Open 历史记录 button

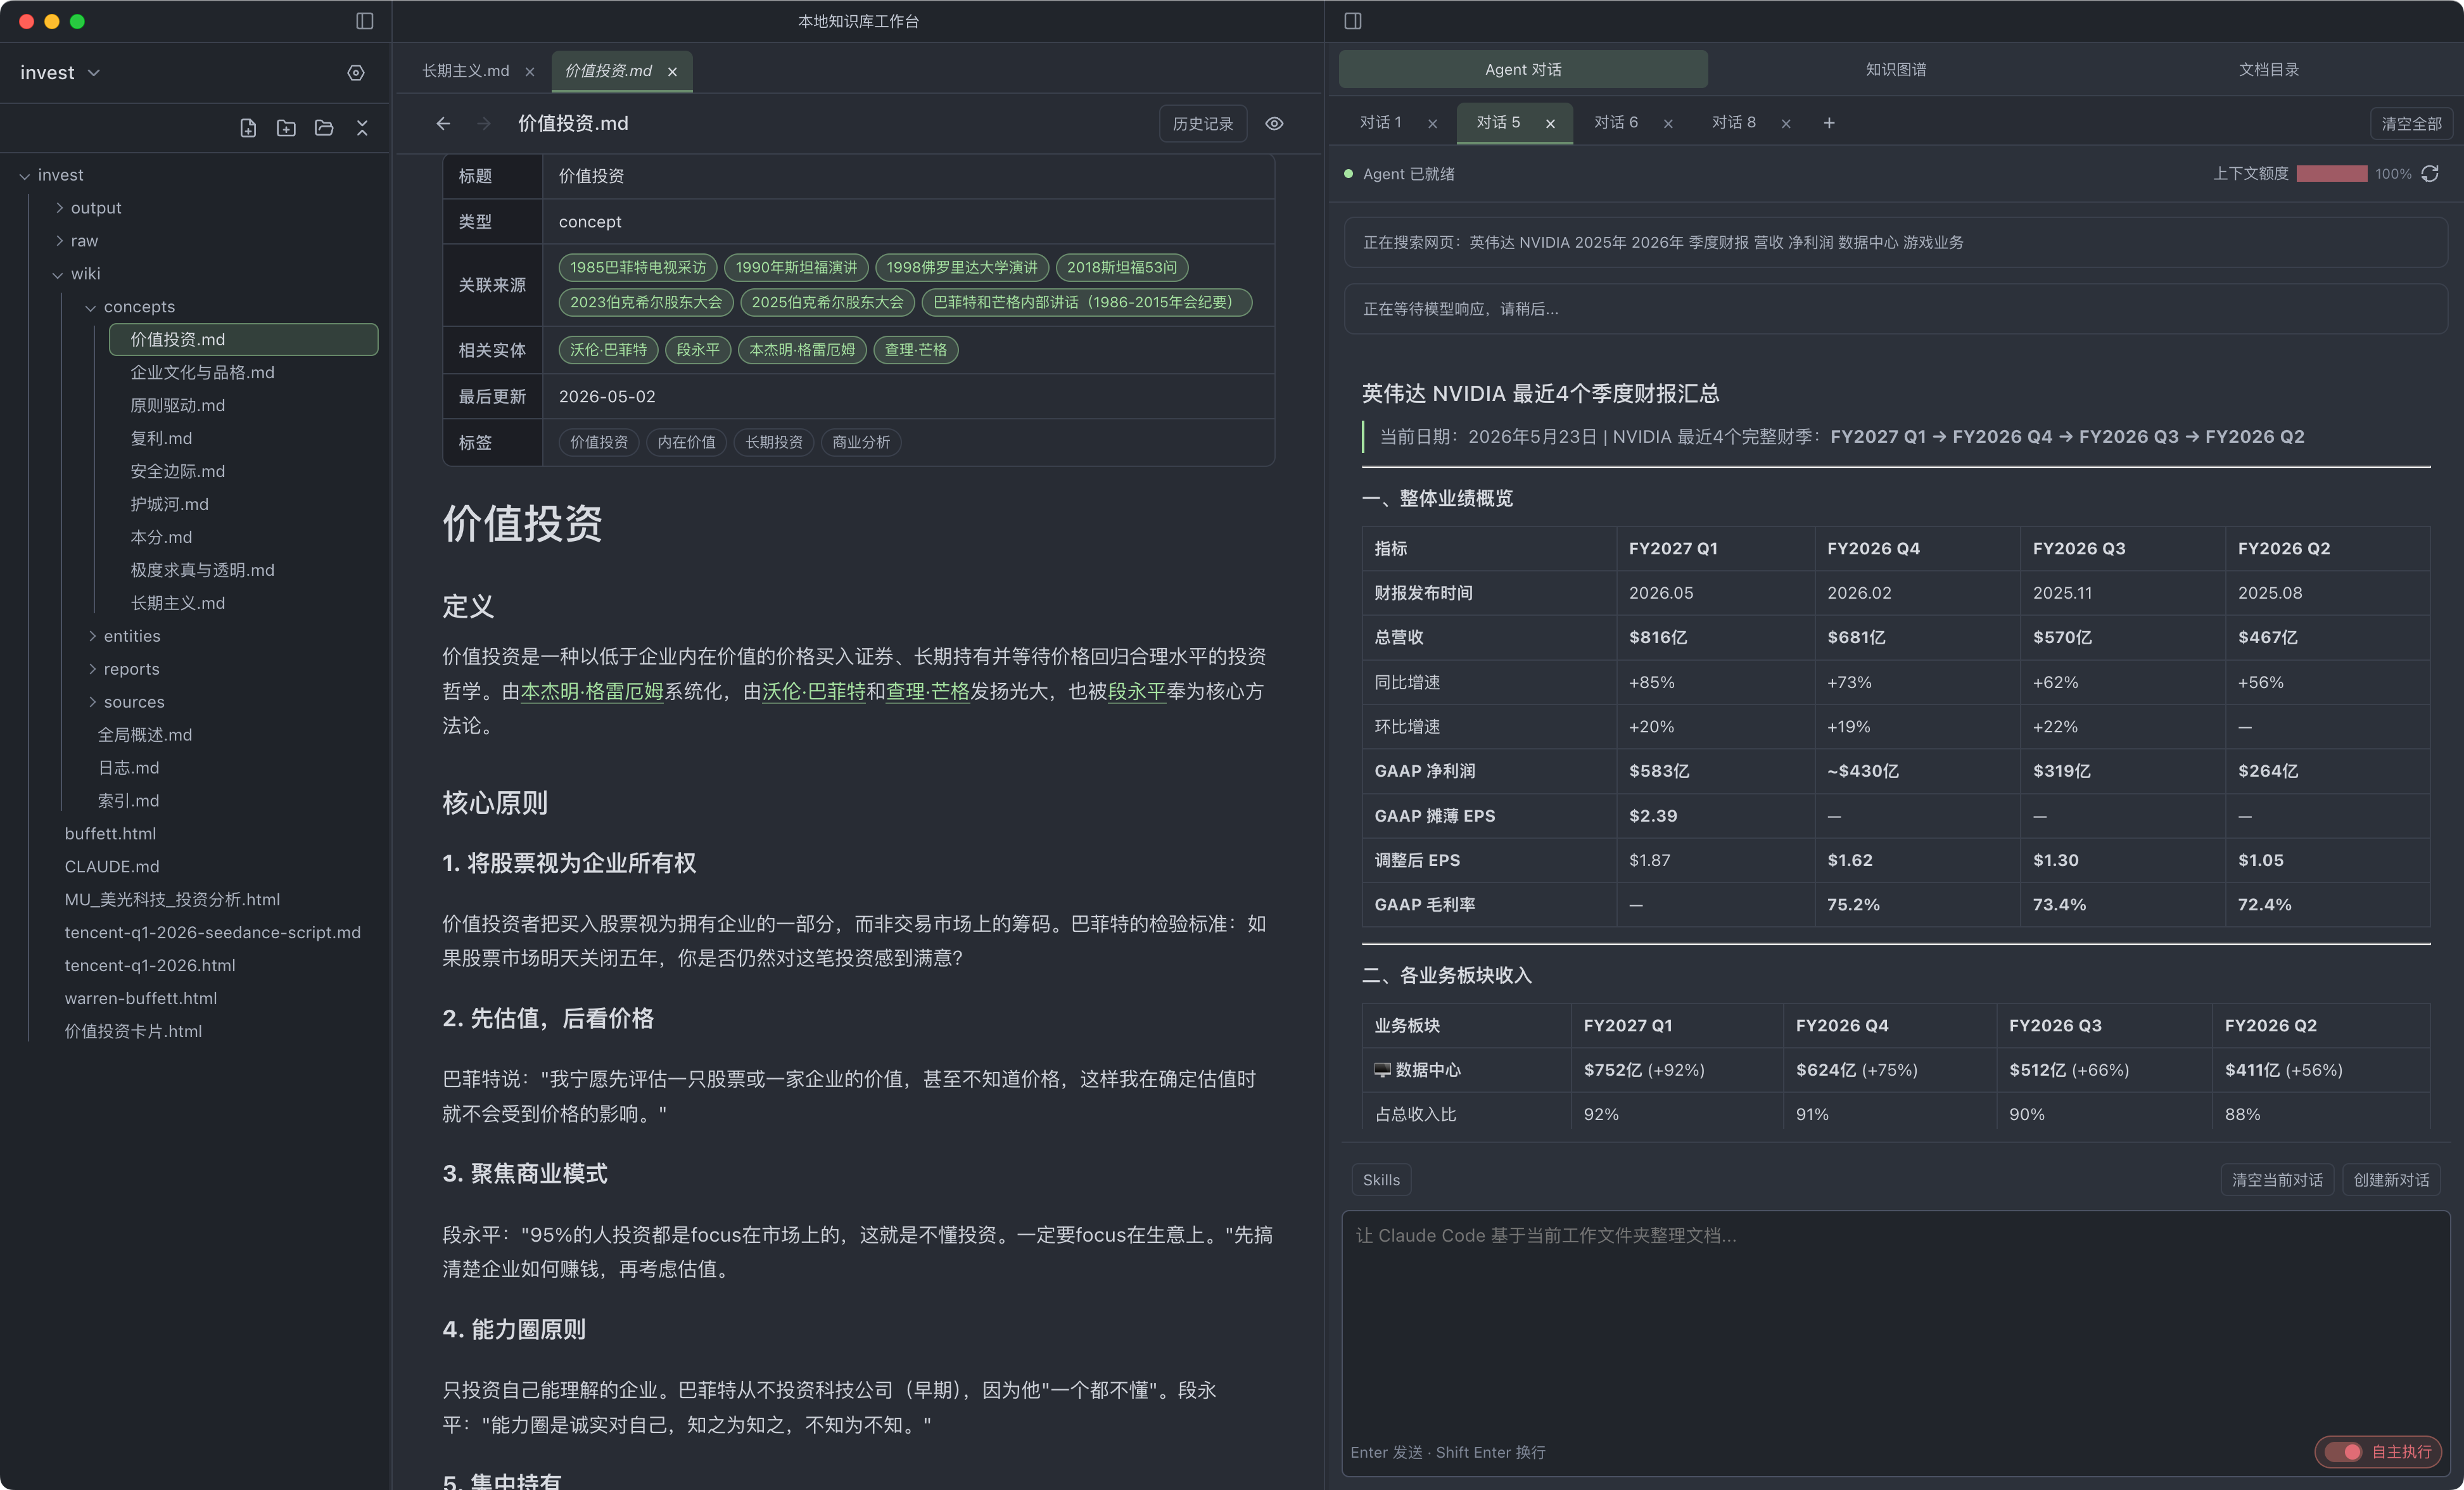tap(1203, 124)
